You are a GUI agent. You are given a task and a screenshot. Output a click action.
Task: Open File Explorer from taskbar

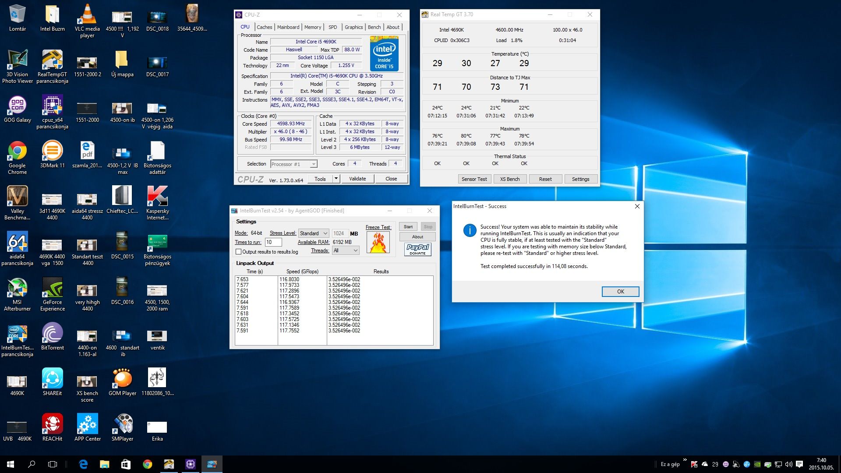104,464
